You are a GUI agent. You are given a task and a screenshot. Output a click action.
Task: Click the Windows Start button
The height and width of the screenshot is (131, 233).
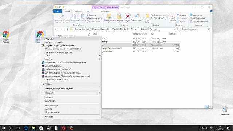coord(4,128)
